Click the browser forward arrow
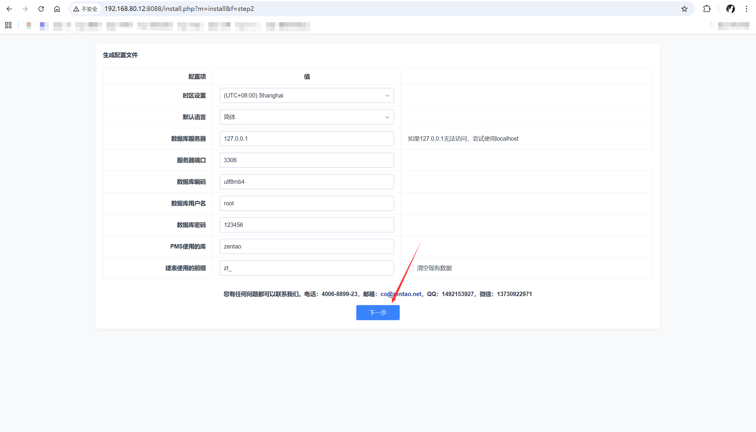 [25, 9]
